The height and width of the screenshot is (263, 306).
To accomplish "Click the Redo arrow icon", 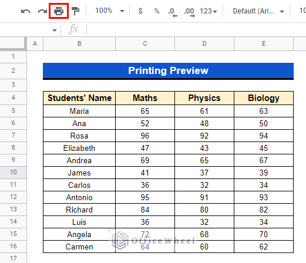I will pyautogui.click(x=42, y=11).
